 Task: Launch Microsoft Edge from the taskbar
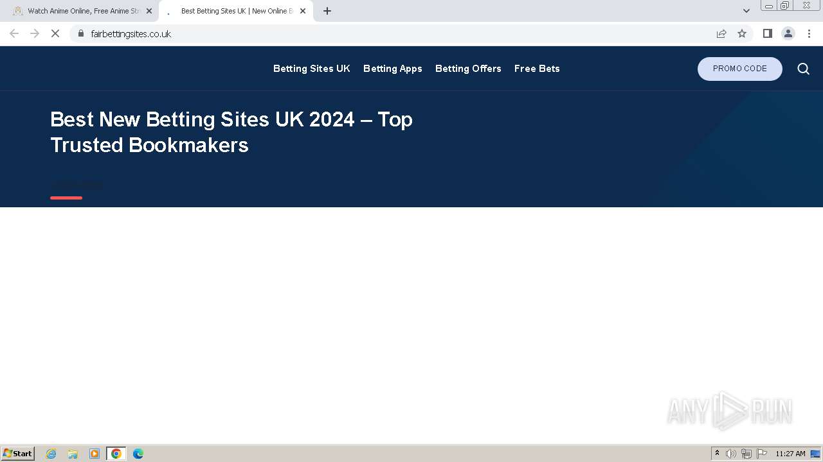coord(138,454)
